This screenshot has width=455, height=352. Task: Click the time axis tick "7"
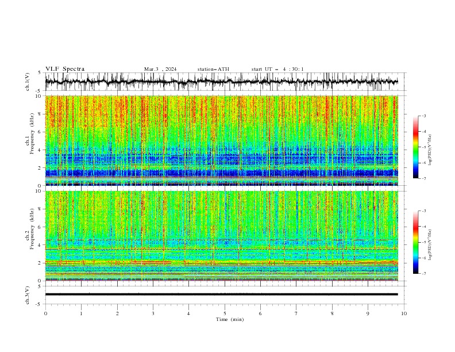coord(296,313)
